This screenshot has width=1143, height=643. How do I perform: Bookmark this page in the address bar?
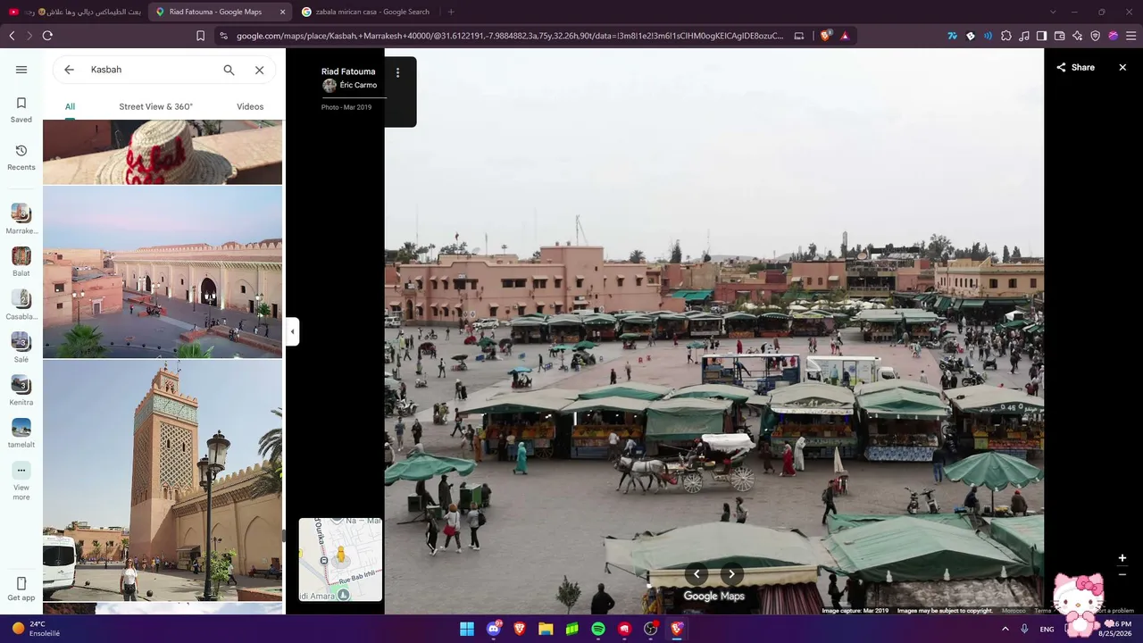(200, 36)
